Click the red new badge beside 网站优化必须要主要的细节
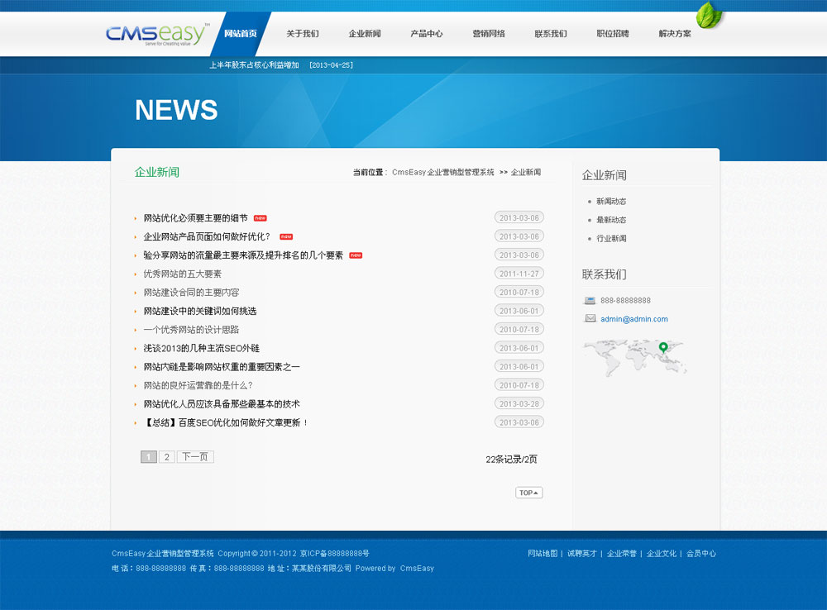Image resolution: width=827 pixels, height=610 pixels. click(x=261, y=218)
